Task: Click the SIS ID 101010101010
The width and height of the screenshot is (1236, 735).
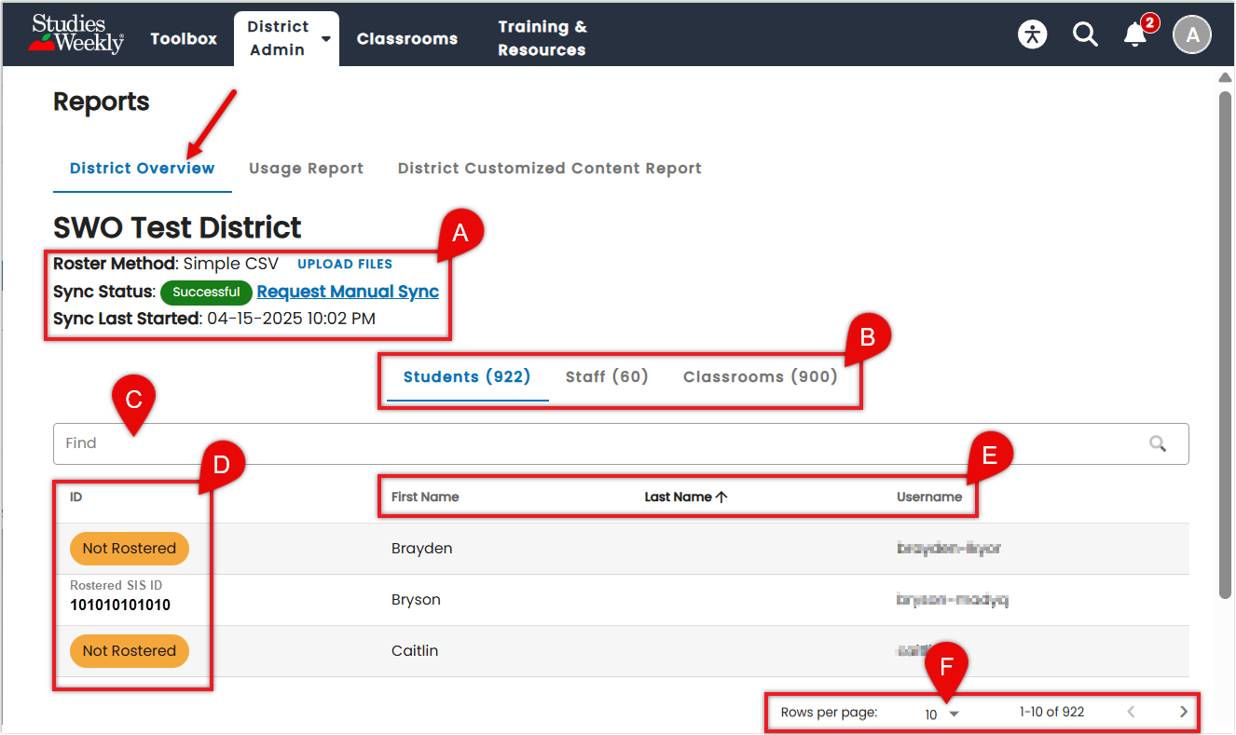Action: (x=120, y=606)
